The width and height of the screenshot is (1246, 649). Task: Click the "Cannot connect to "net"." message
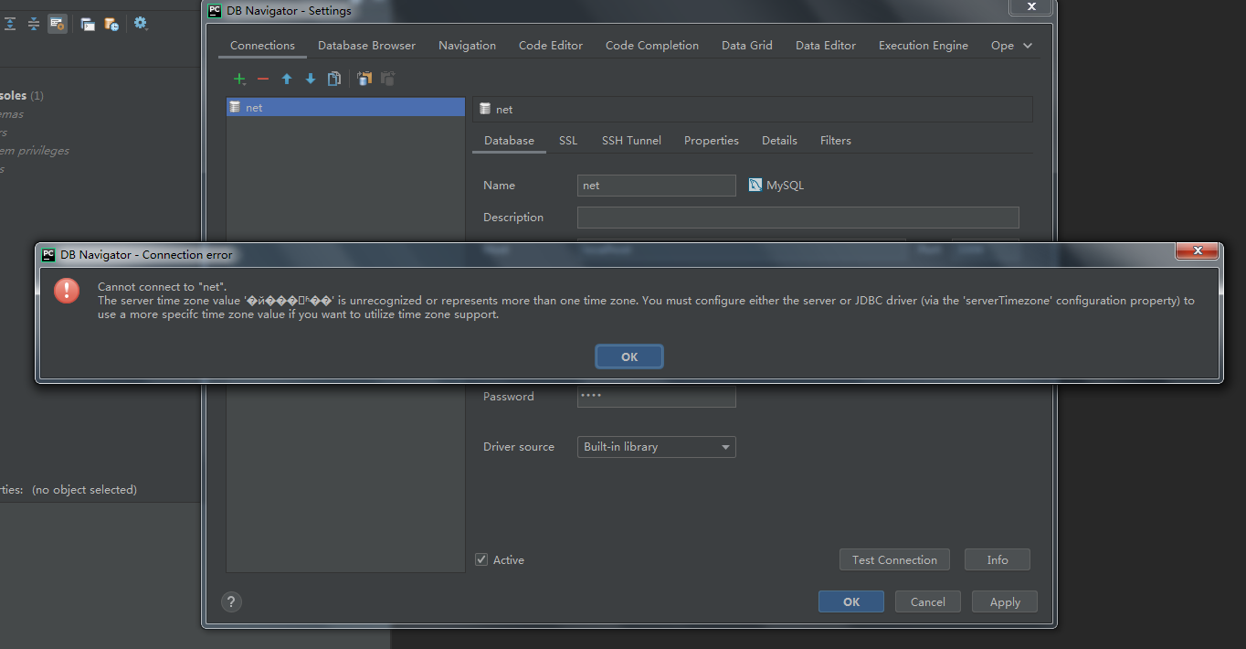pos(163,287)
